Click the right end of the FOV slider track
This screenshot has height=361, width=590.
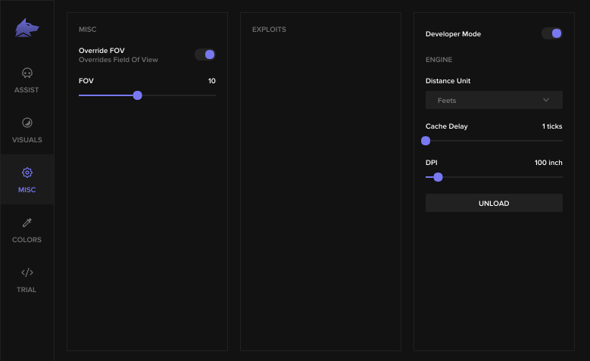(x=215, y=95)
